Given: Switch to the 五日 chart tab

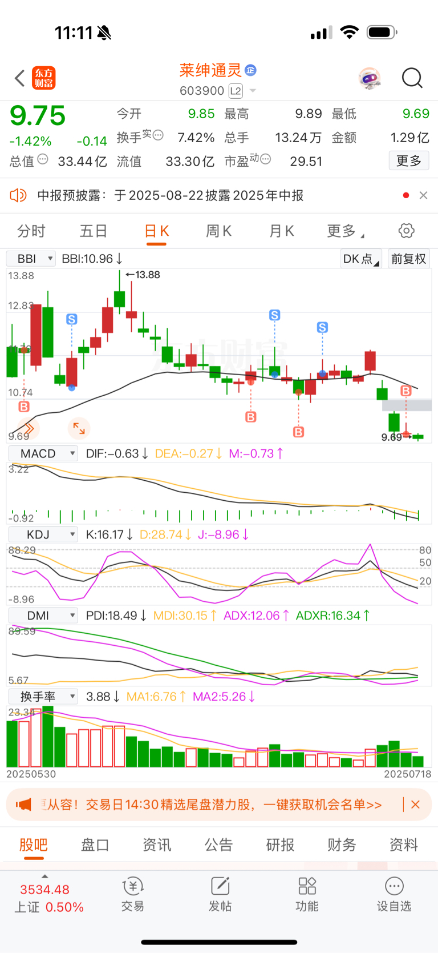Looking at the screenshot, I should 94,231.
